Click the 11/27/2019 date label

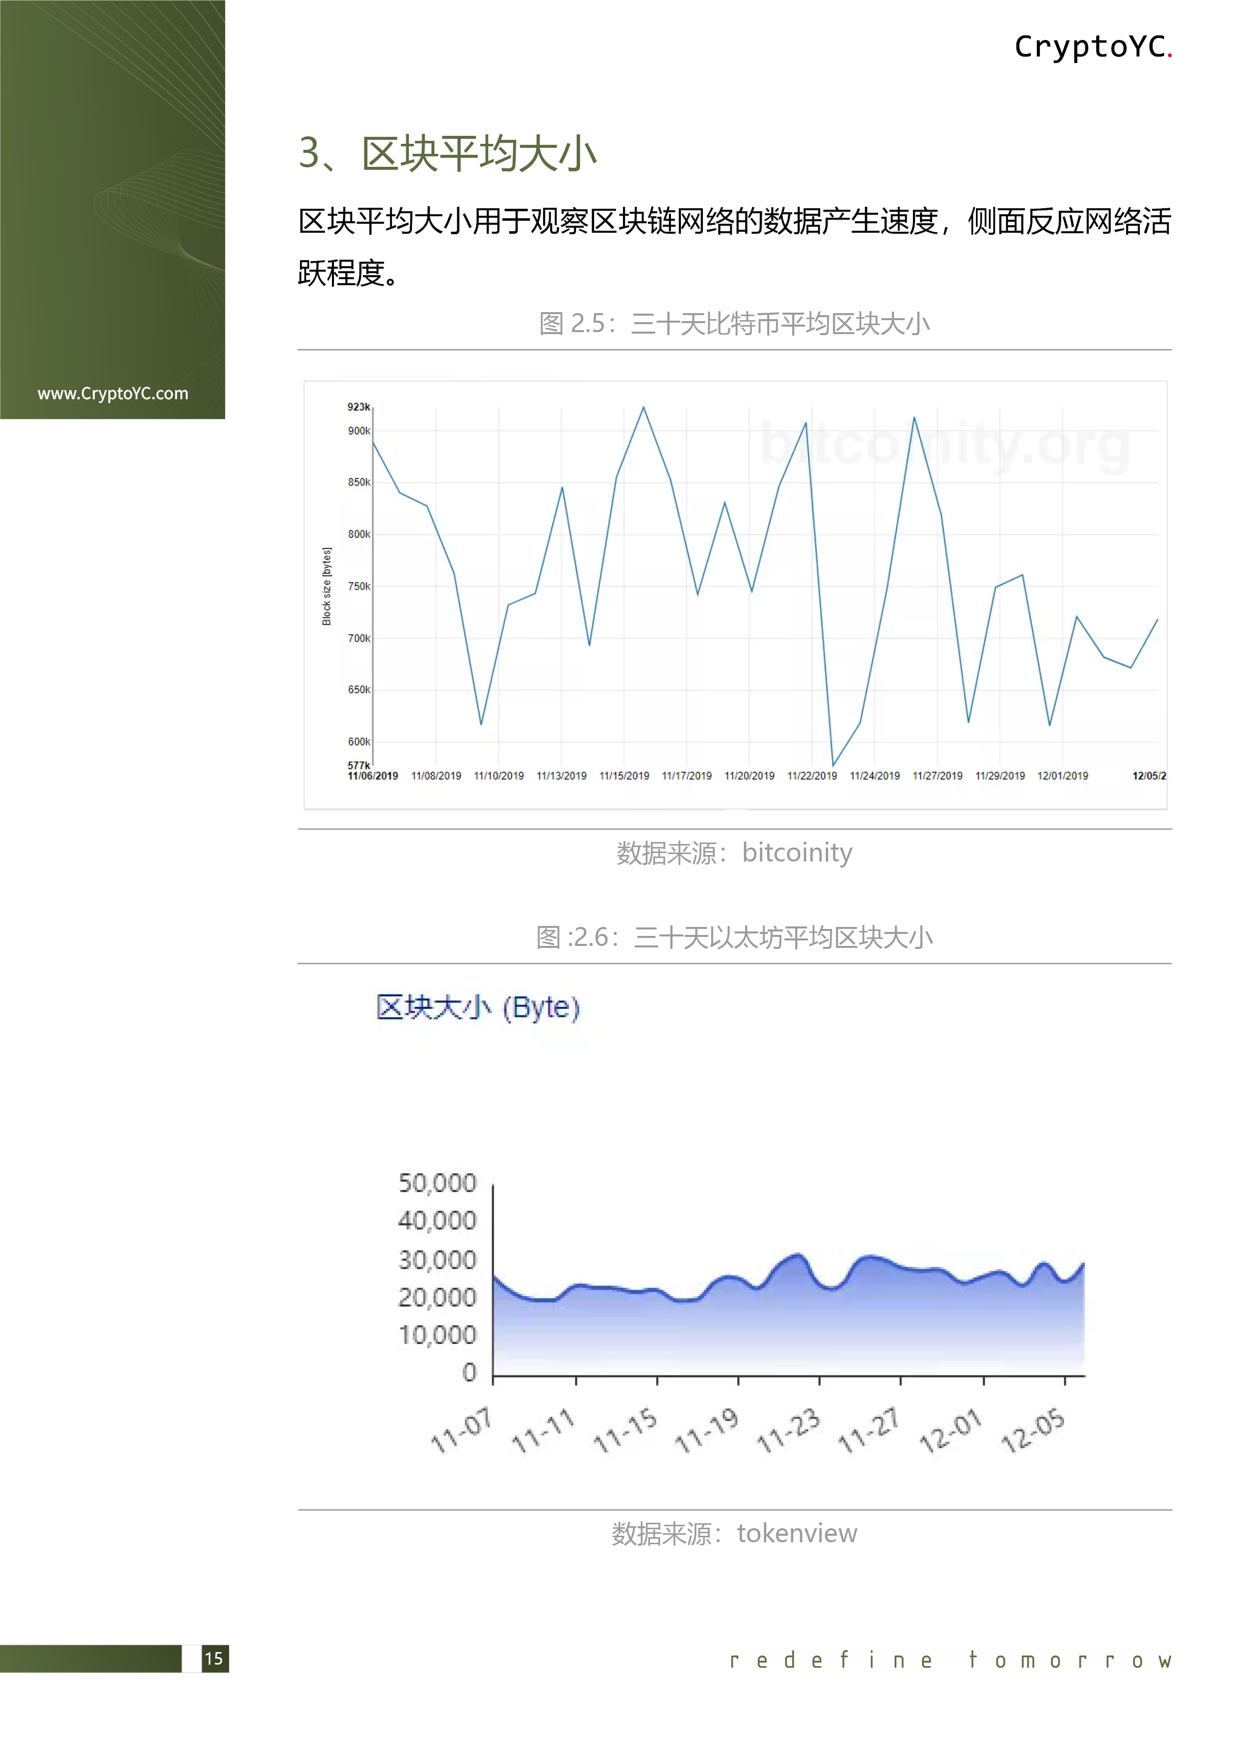[x=937, y=776]
